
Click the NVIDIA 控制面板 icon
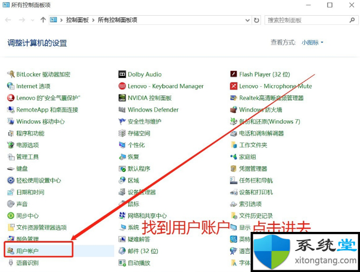point(122,98)
